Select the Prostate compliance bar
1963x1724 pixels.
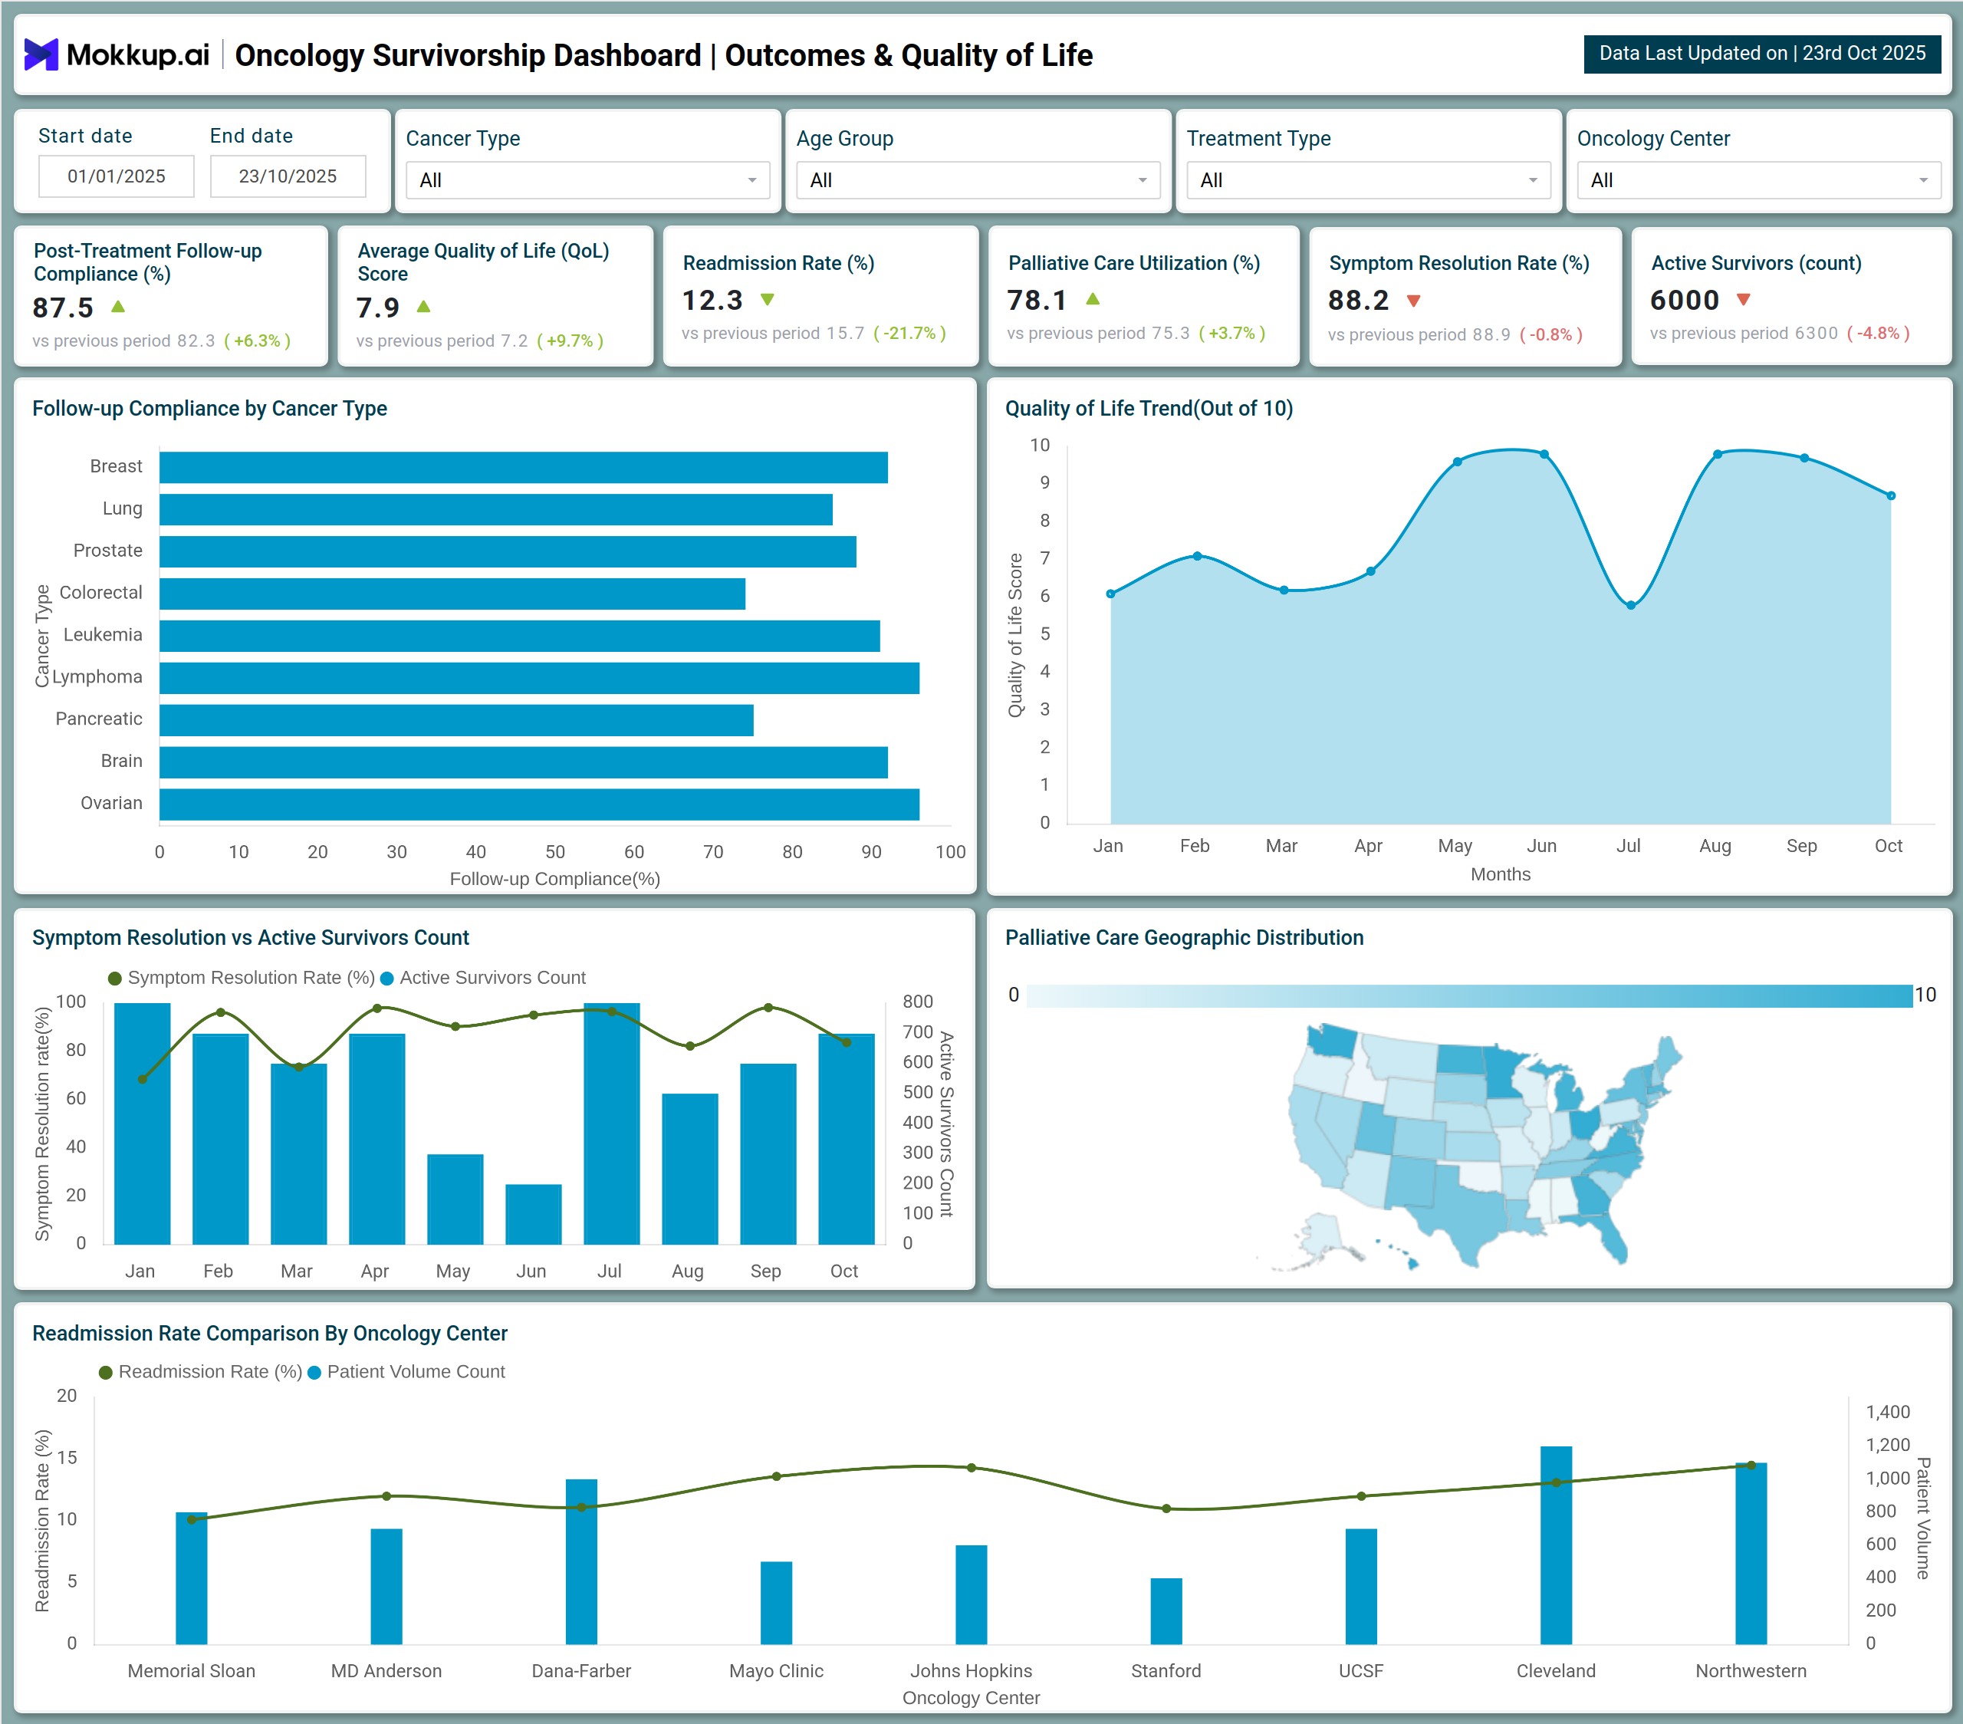coord(508,551)
